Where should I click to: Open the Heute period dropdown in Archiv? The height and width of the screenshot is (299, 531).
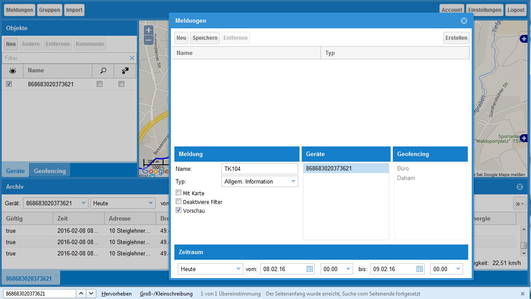pyautogui.click(x=151, y=203)
